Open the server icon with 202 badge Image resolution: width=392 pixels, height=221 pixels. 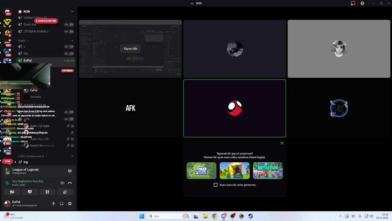(x=7, y=42)
